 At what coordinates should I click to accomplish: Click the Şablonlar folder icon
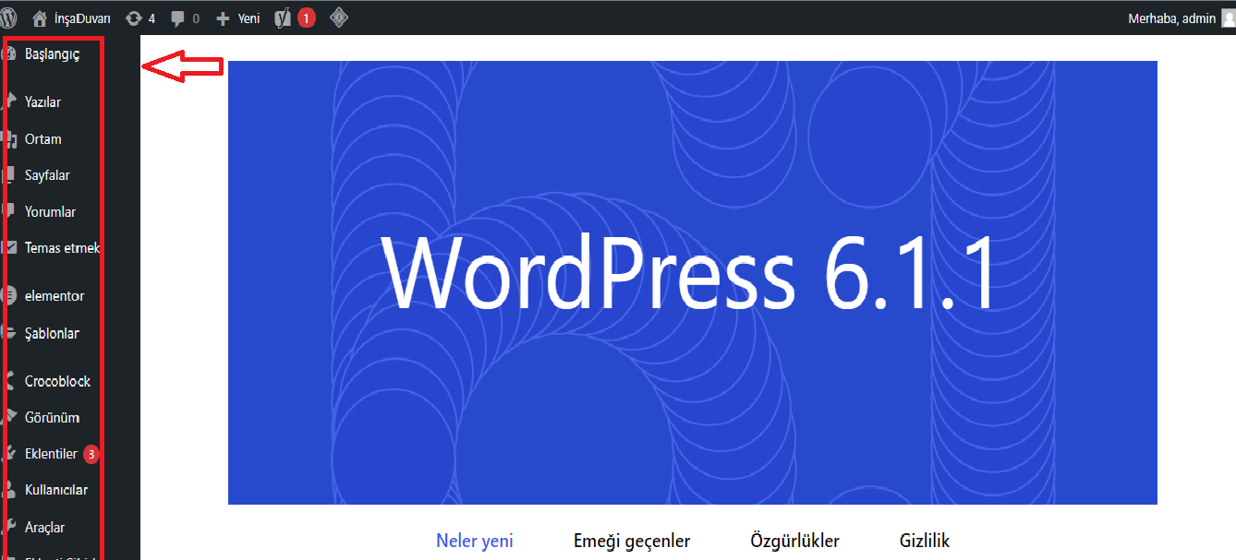10,334
